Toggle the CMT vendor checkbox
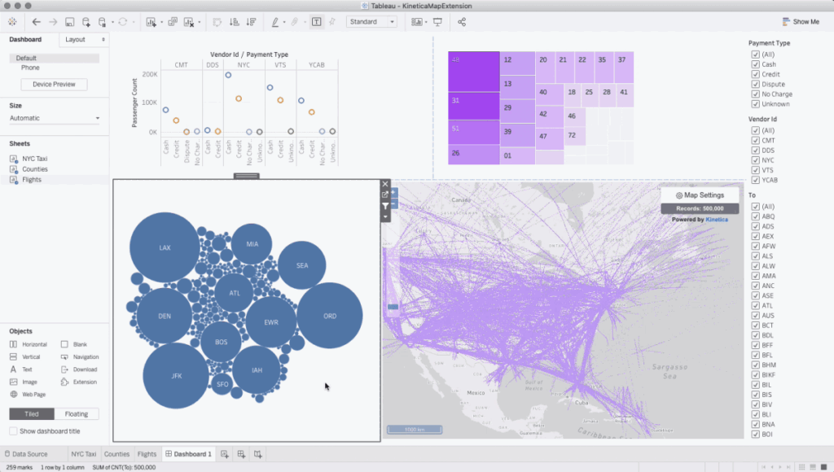Image resolution: width=834 pixels, height=472 pixels. point(755,140)
